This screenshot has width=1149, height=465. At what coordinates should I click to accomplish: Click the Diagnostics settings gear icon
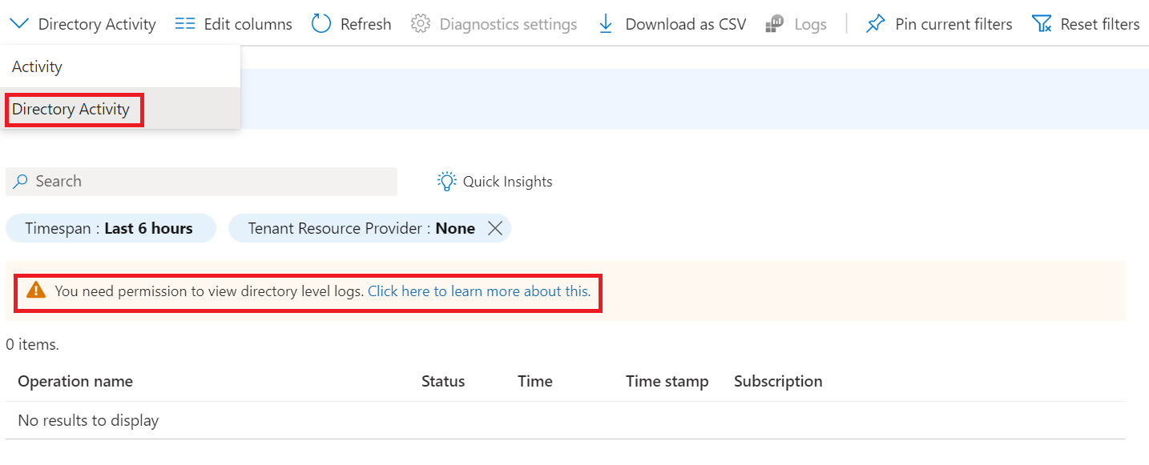point(420,24)
